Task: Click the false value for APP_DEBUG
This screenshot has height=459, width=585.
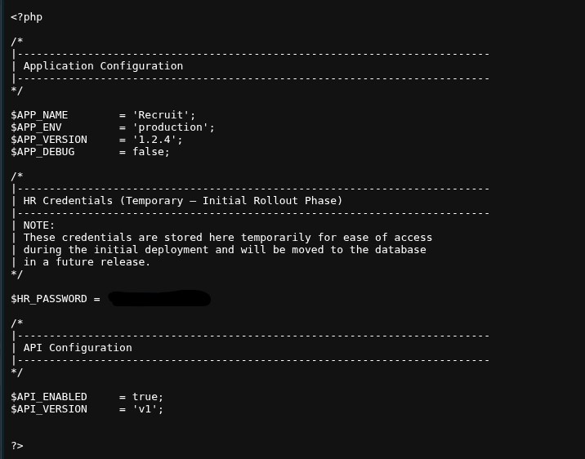Action: click(148, 152)
